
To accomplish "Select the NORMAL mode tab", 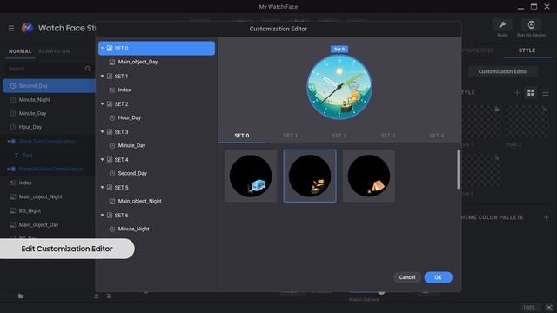I will [x=20, y=51].
